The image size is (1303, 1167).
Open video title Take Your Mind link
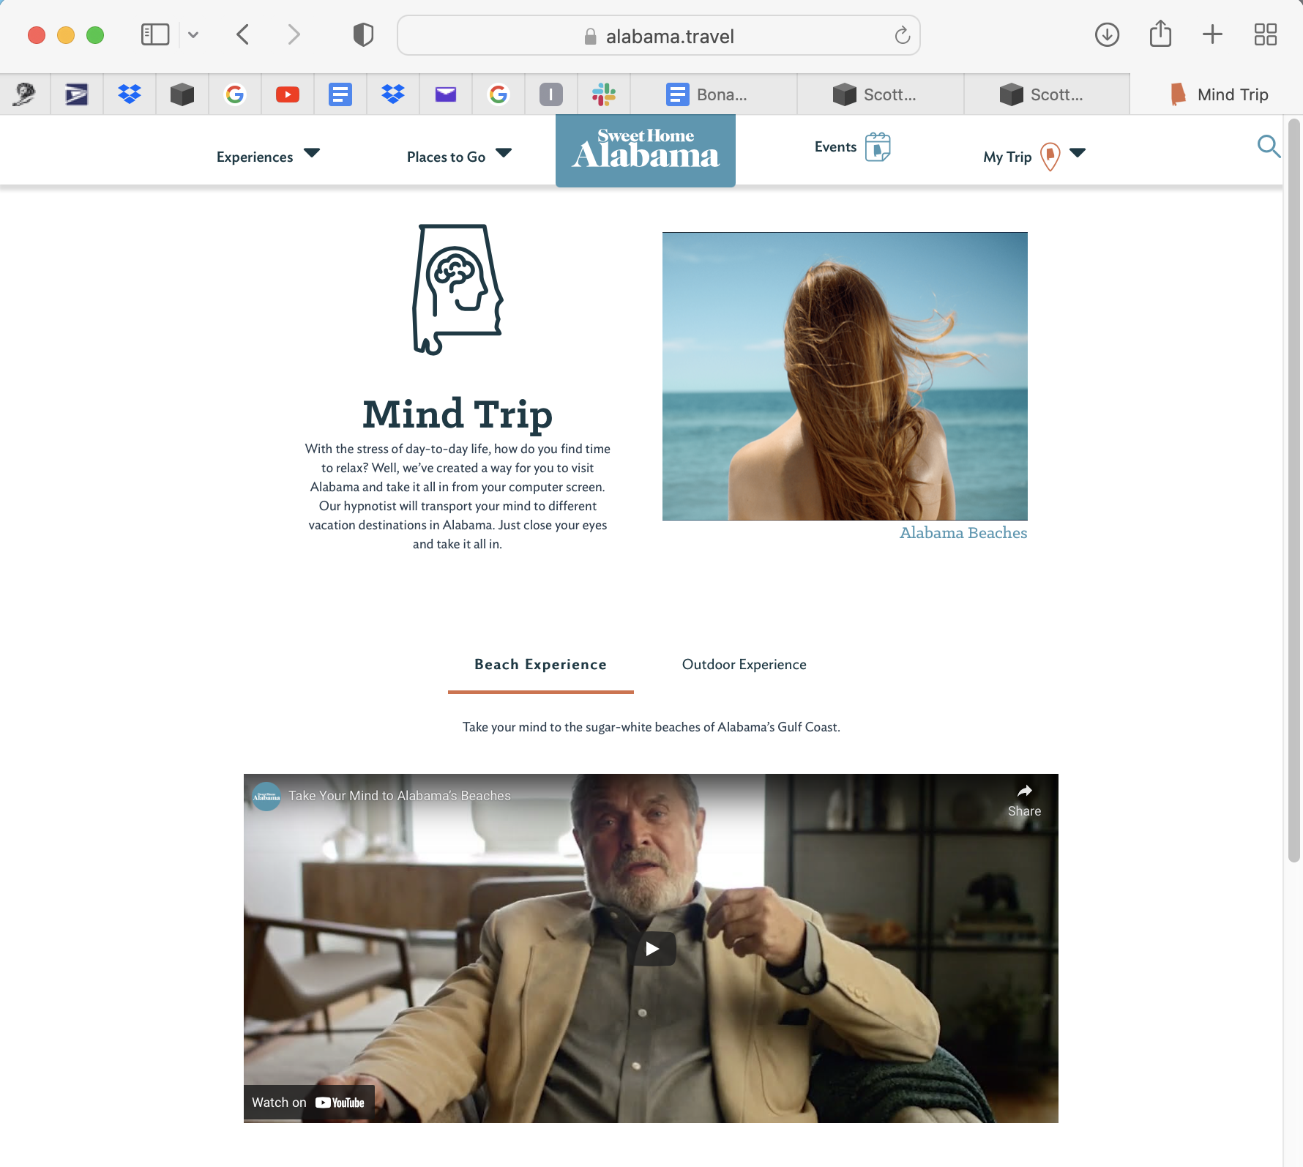point(400,796)
